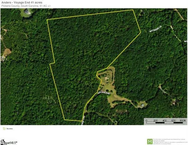The width and height of the screenshot is (188, 145).
Task: Select the Boundary legend swatch icon
Action: [x=4, y=129]
